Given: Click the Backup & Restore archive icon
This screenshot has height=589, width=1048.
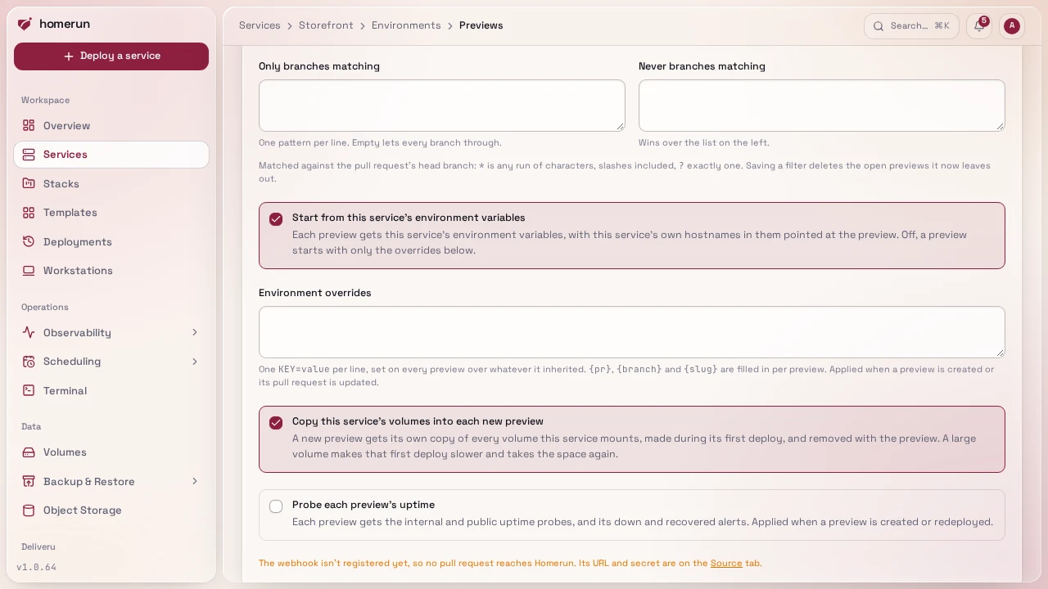Looking at the screenshot, I should (29, 481).
